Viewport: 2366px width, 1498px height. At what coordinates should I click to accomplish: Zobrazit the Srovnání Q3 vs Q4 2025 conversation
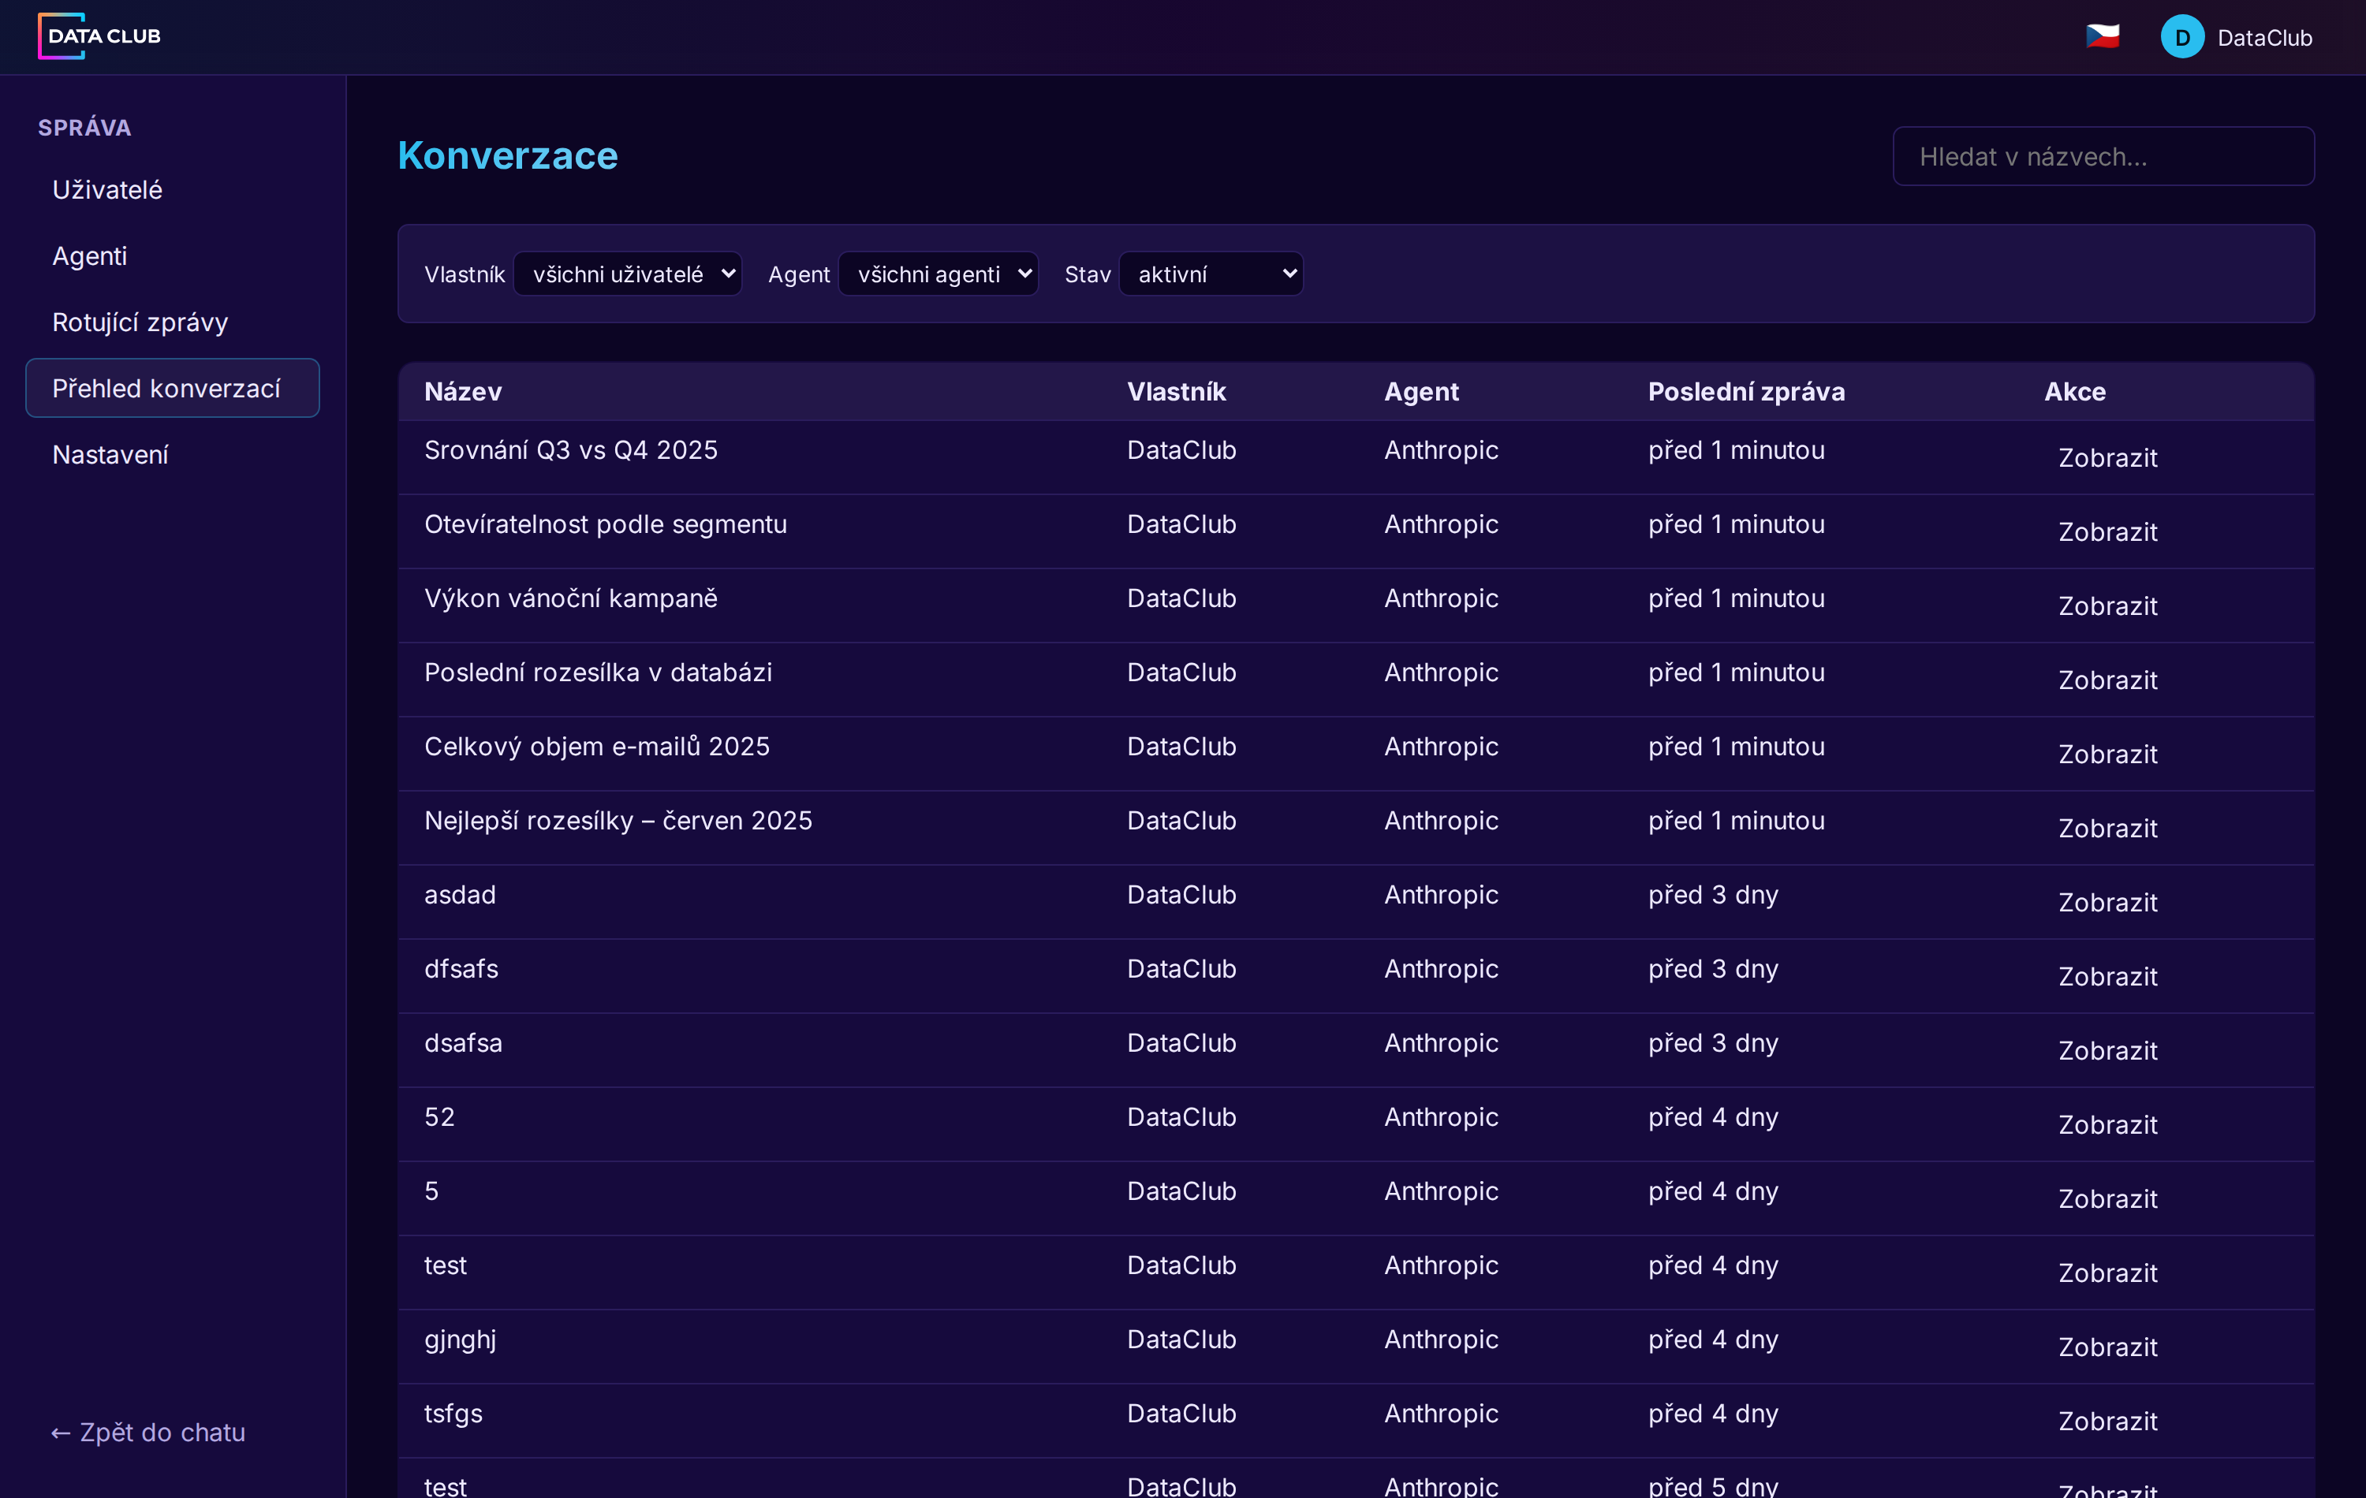(x=2107, y=458)
